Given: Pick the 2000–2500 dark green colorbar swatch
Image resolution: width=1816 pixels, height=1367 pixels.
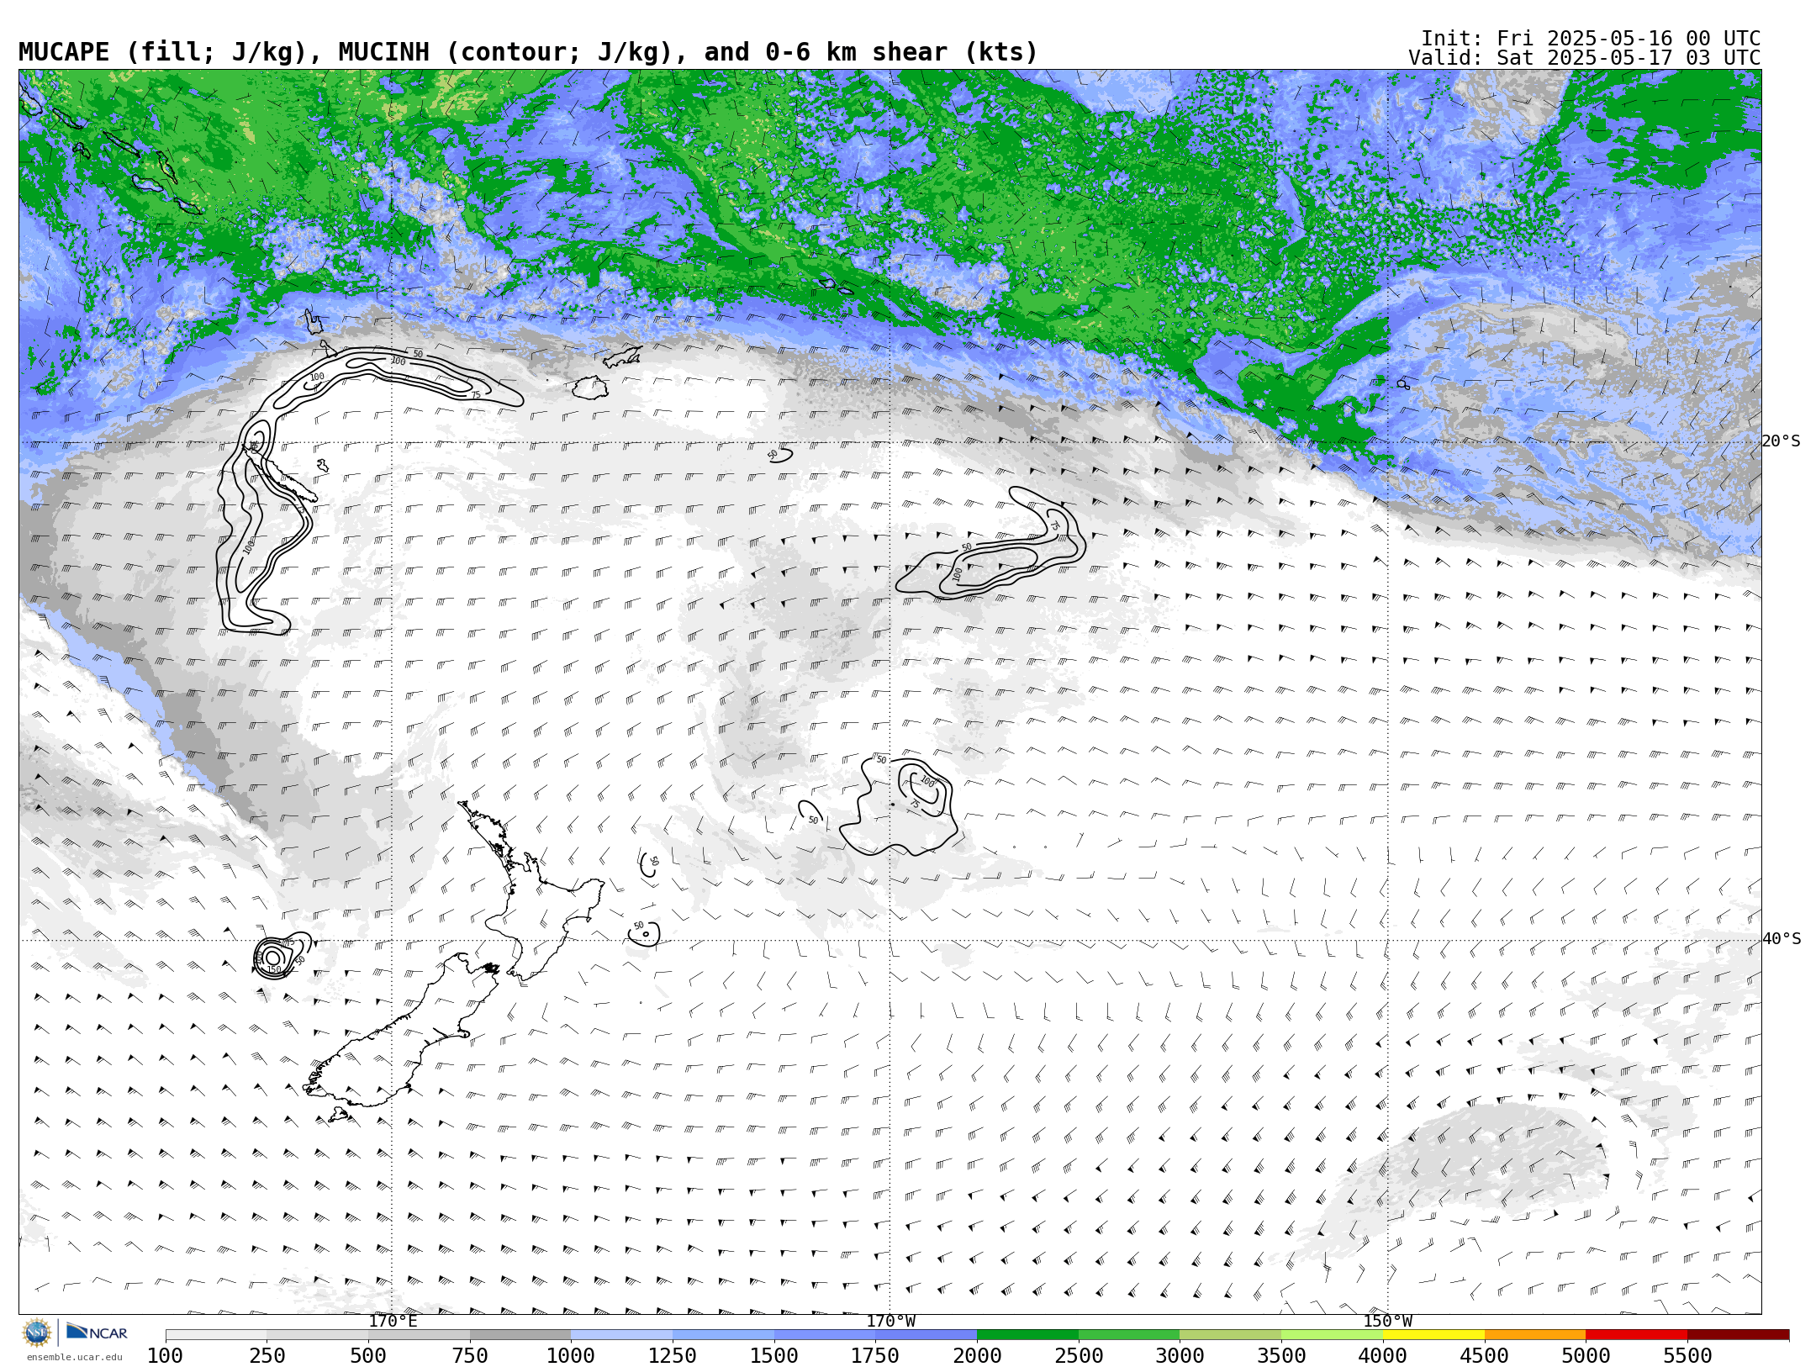Looking at the screenshot, I should [1027, 1335].
